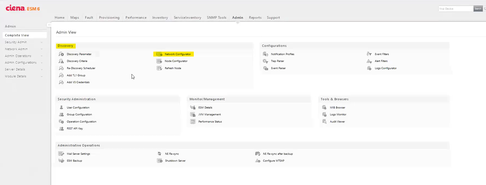
Task: Click the Mail Server Settings icon
Action: click(x=61, y=154)
